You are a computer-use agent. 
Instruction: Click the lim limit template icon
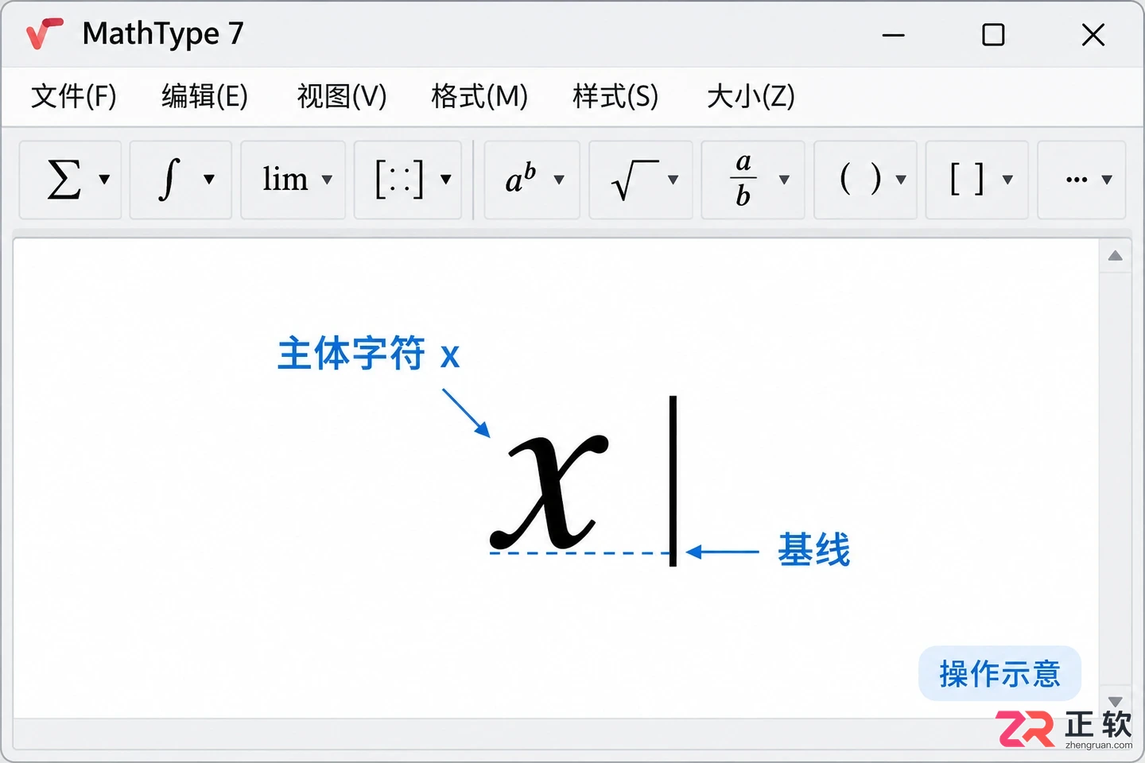285,179
